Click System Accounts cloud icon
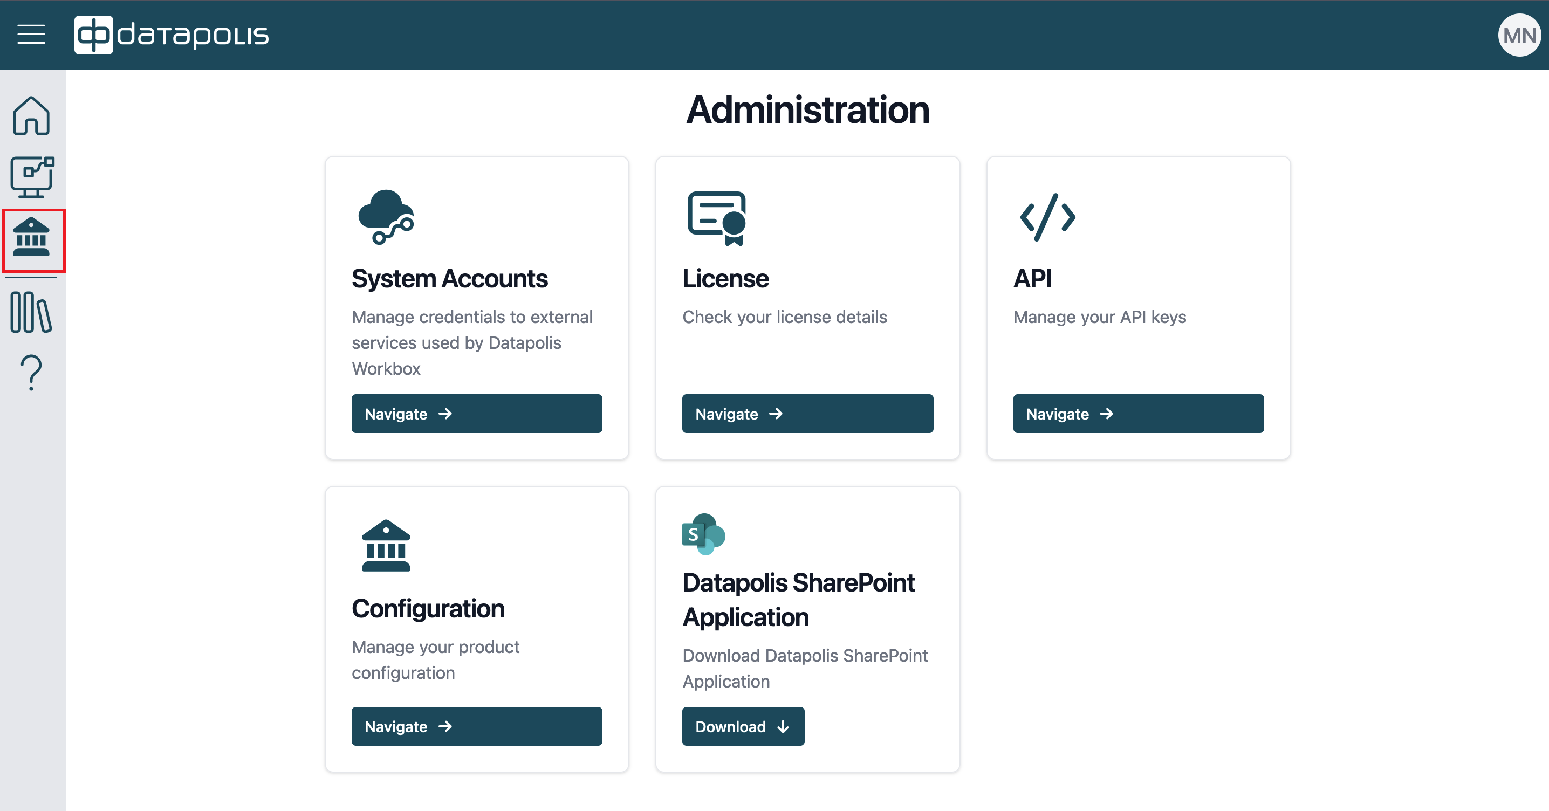Image resolution: width=1549 pixels, height=811 pixels. [386, 216]
